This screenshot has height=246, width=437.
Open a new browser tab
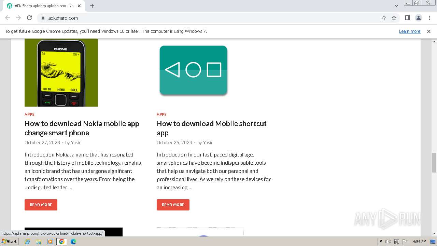point(92,6)
